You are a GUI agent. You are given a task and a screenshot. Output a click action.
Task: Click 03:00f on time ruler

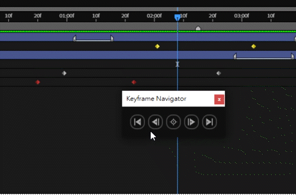[x=241, y=16]
